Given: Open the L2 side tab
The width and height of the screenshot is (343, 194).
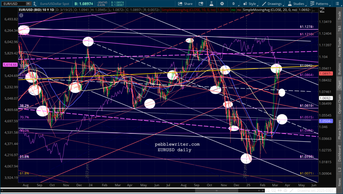Looking at the screenshot, I should pyautogui.click(x=339, y=169).
